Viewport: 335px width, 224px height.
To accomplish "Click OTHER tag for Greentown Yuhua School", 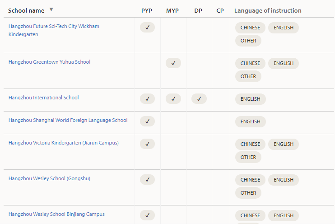I will (248, 76).
